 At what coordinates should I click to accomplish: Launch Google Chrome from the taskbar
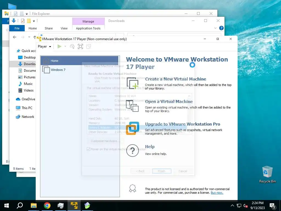47,206
